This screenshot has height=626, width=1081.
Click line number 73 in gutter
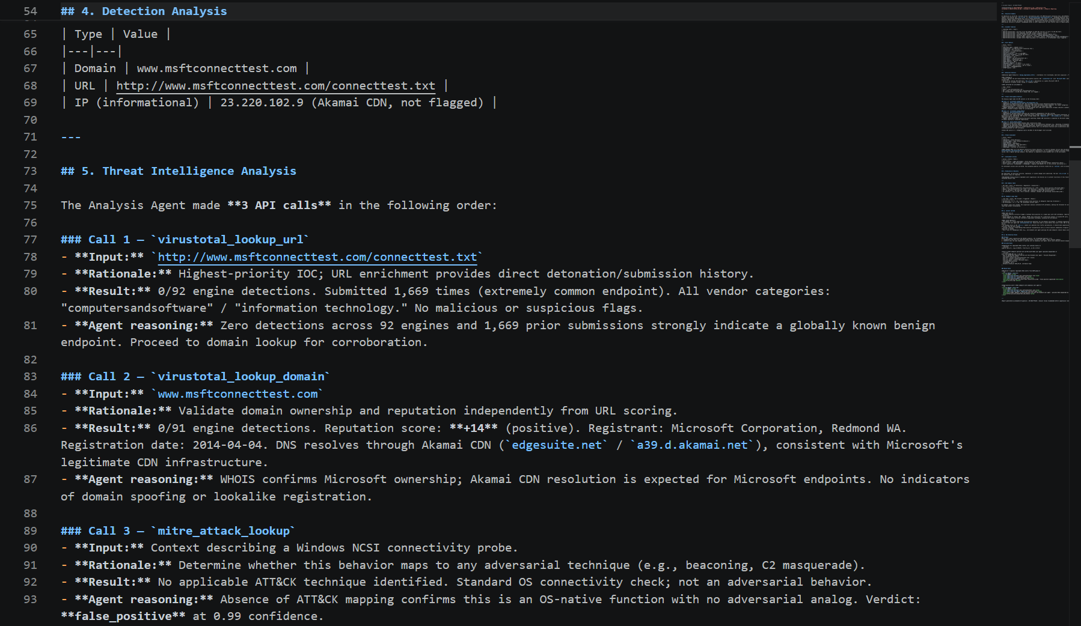tap(30, 171)
